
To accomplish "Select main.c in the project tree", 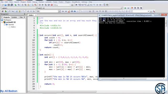I will point(13,27).
